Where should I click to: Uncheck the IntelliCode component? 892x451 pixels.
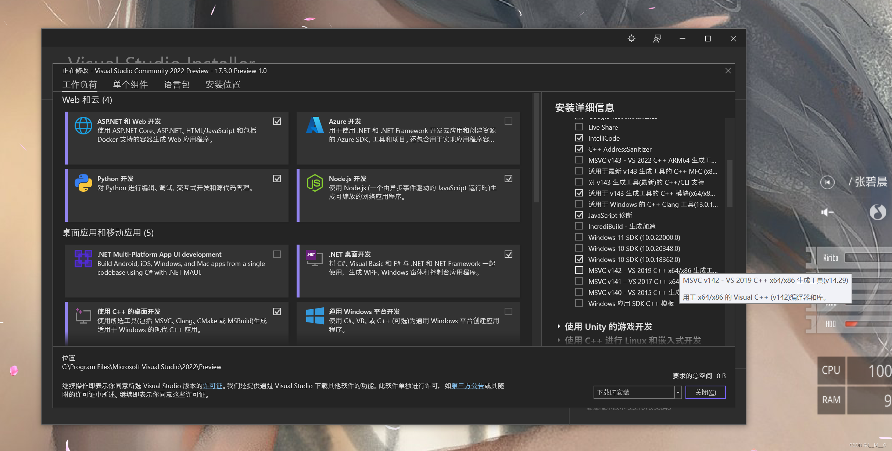(579, 138)
